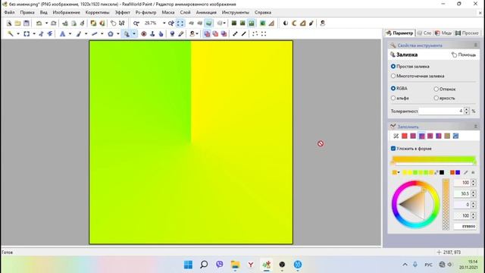Increase tolerance with the up stepper arrow
Image resolution: width=485 pixels, height=273 pixels.
(467, 109)
